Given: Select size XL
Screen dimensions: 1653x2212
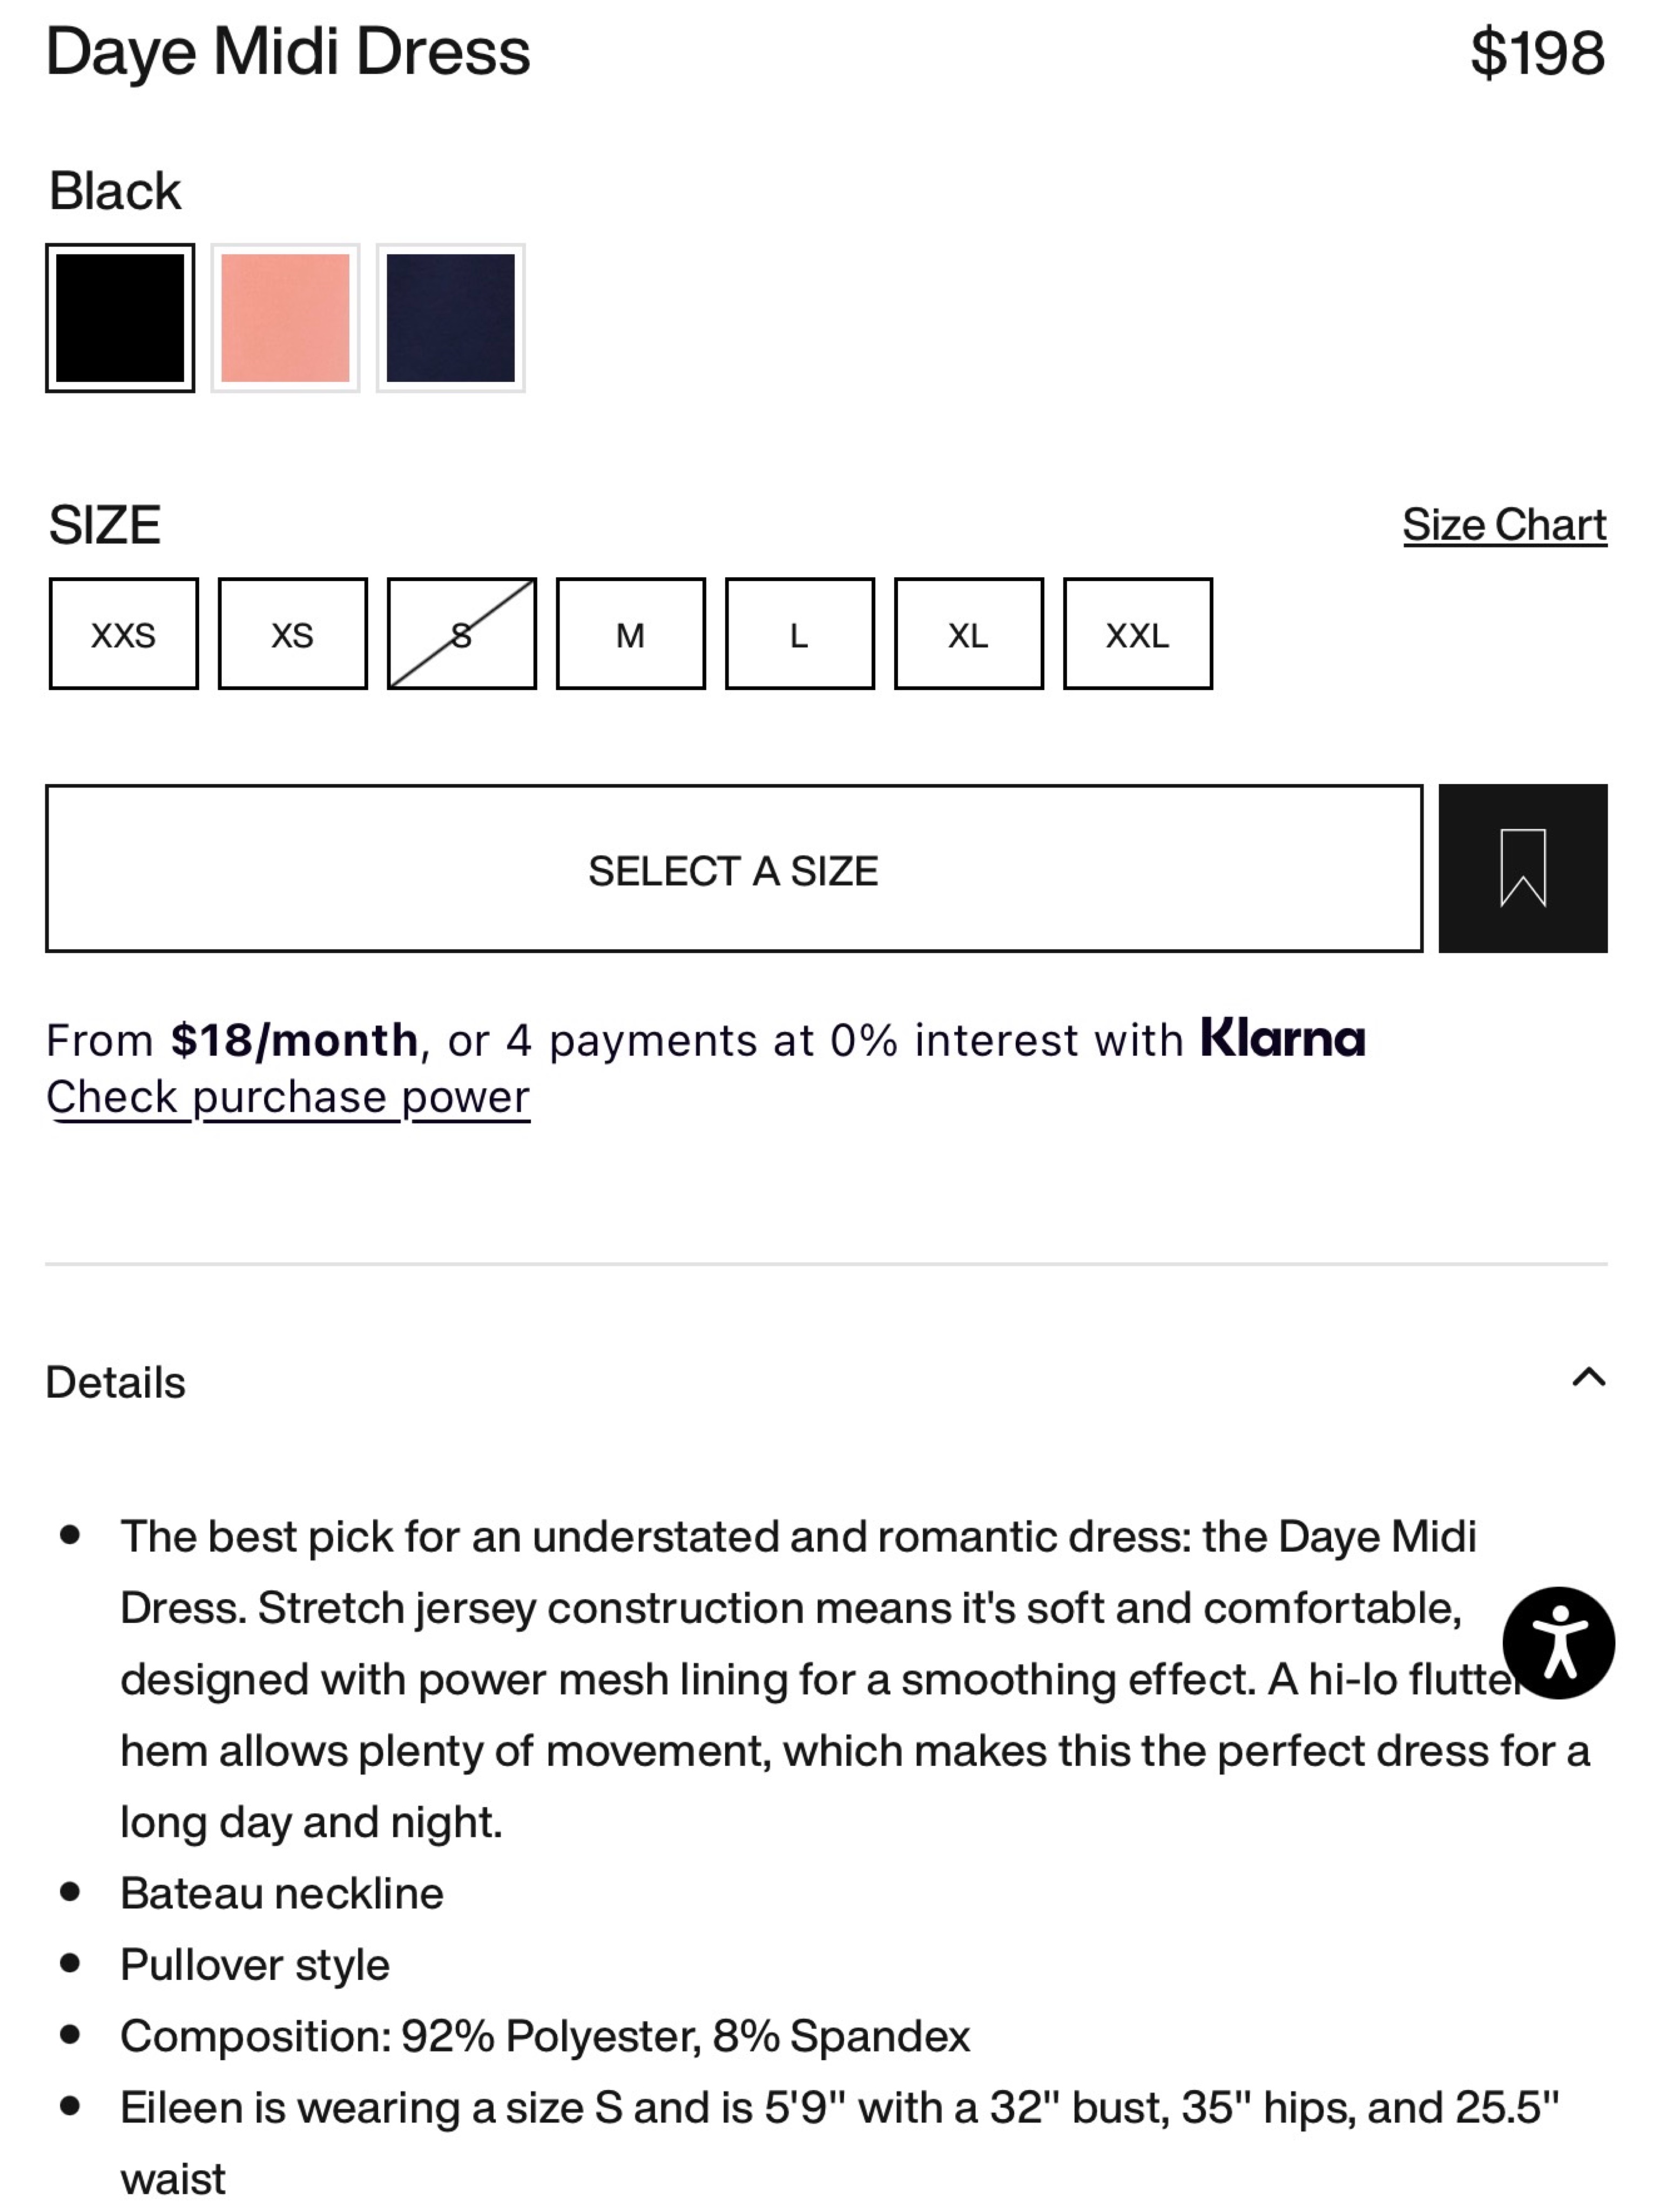Looking at the screenshot, I should 968,634.
